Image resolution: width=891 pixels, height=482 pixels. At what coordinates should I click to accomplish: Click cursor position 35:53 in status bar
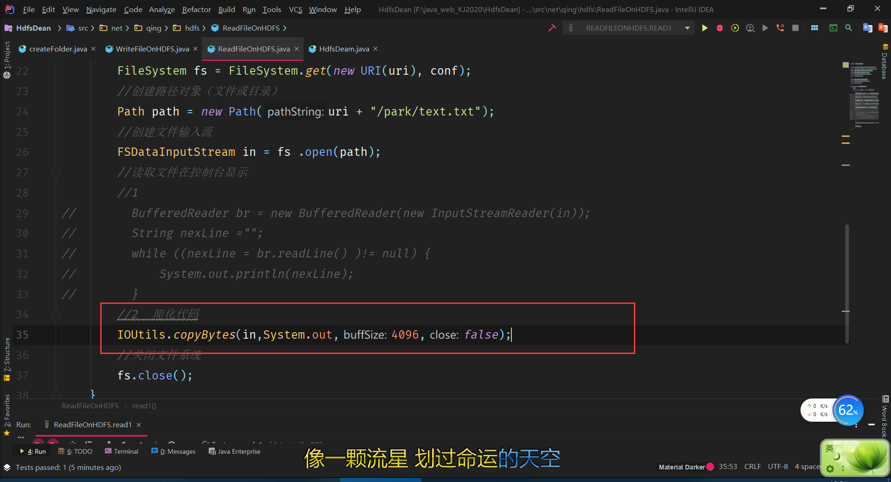tap(728, 467)
